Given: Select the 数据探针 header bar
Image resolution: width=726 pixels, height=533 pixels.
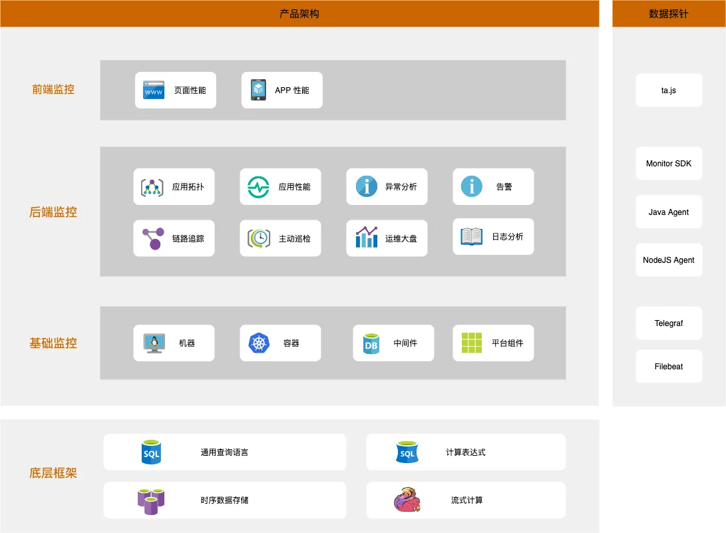Looking at the screenshot, I should click(x=669, y=13).
